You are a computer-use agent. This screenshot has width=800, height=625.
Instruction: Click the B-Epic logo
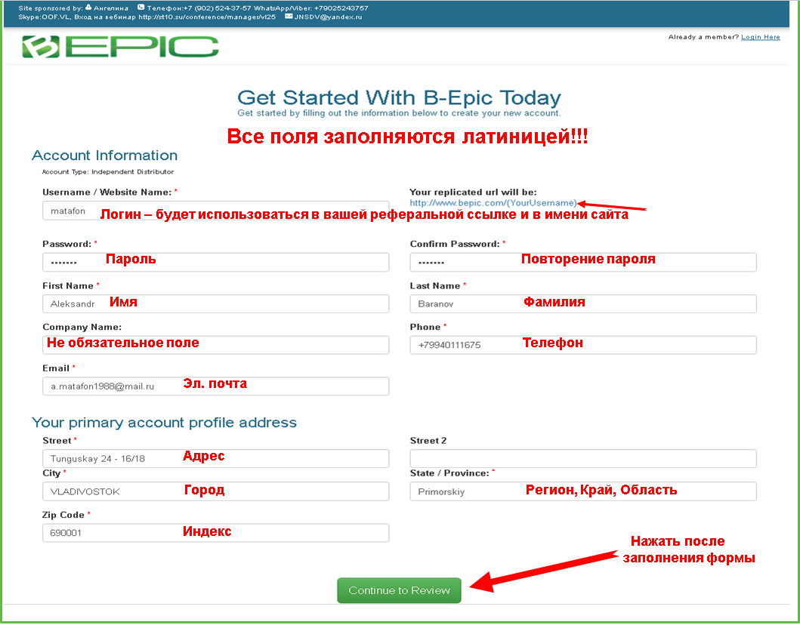click(120, 46)
